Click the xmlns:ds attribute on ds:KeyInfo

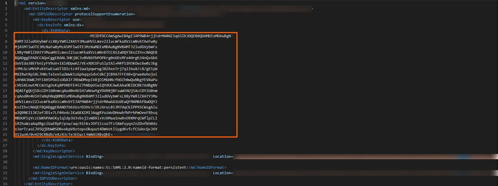[x=73, y=25]
